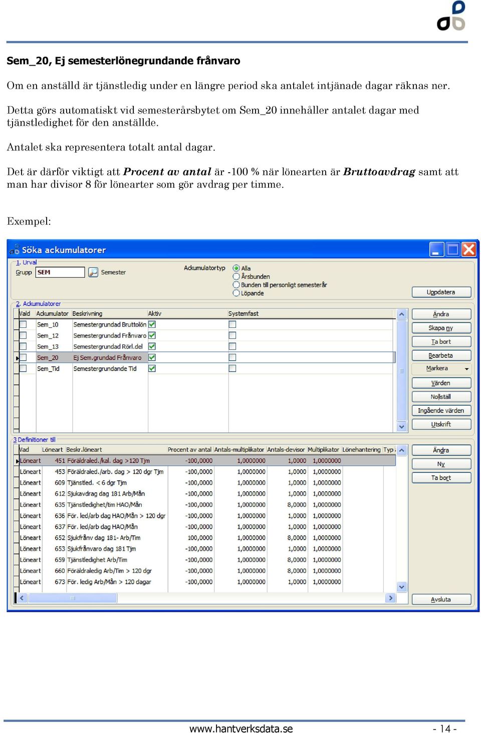Image resolution: width=481 pixels, height=733 pixels.
Task: Click Ändra button in Definitioner section
Action: [441, 450]
